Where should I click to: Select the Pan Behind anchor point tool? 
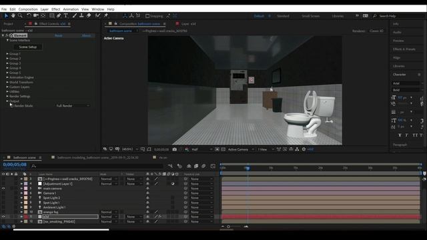[x=43, y=16]
